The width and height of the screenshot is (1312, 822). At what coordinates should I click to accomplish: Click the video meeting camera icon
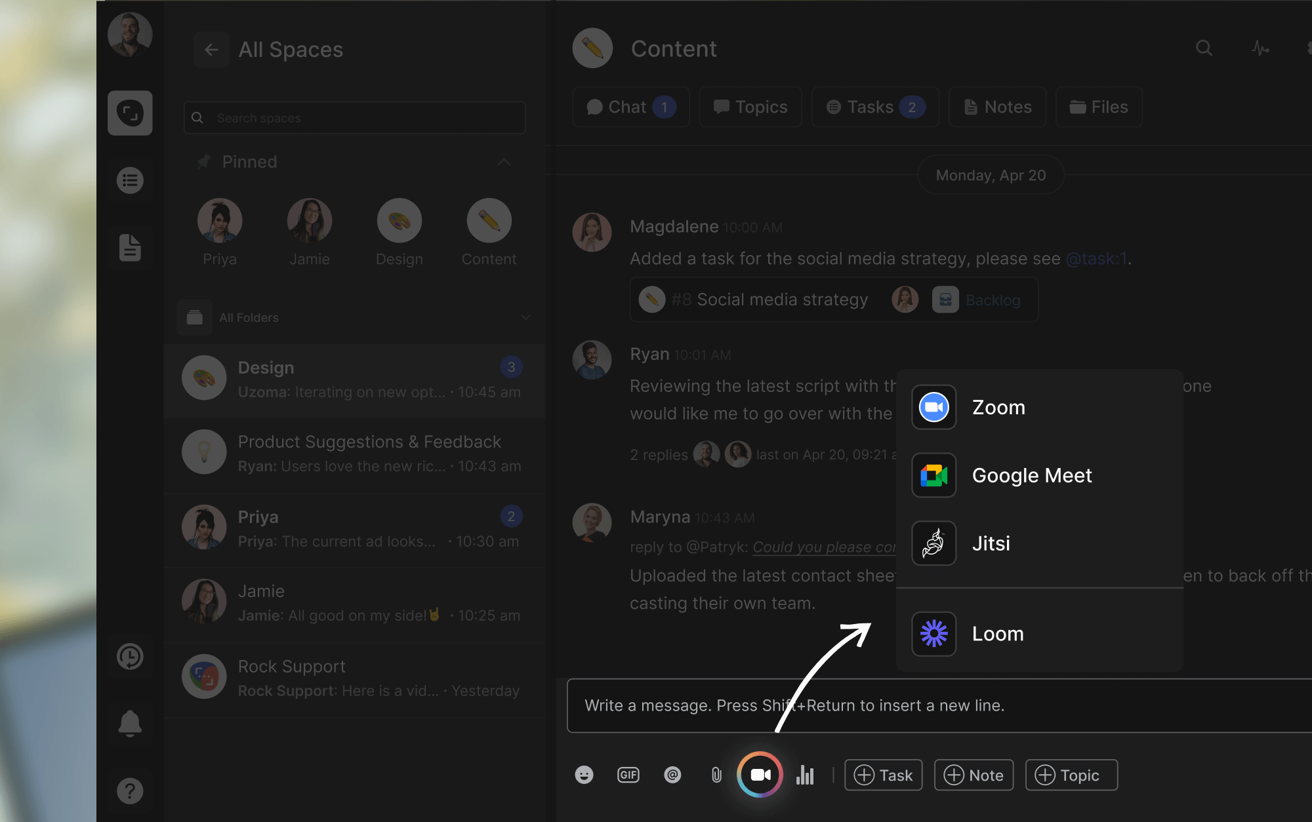760,775
